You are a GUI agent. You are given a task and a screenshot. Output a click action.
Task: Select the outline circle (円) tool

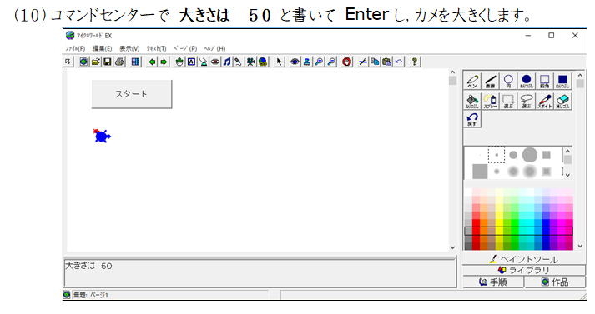pos(508,81)
